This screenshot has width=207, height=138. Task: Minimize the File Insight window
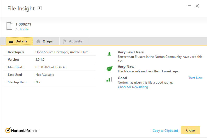(x=190, y=6)
